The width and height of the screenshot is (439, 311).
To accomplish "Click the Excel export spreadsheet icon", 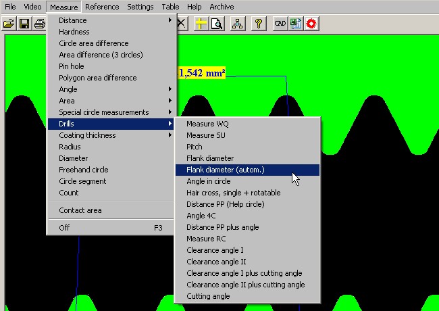I will pyautogui.click(x=296, y=24).
